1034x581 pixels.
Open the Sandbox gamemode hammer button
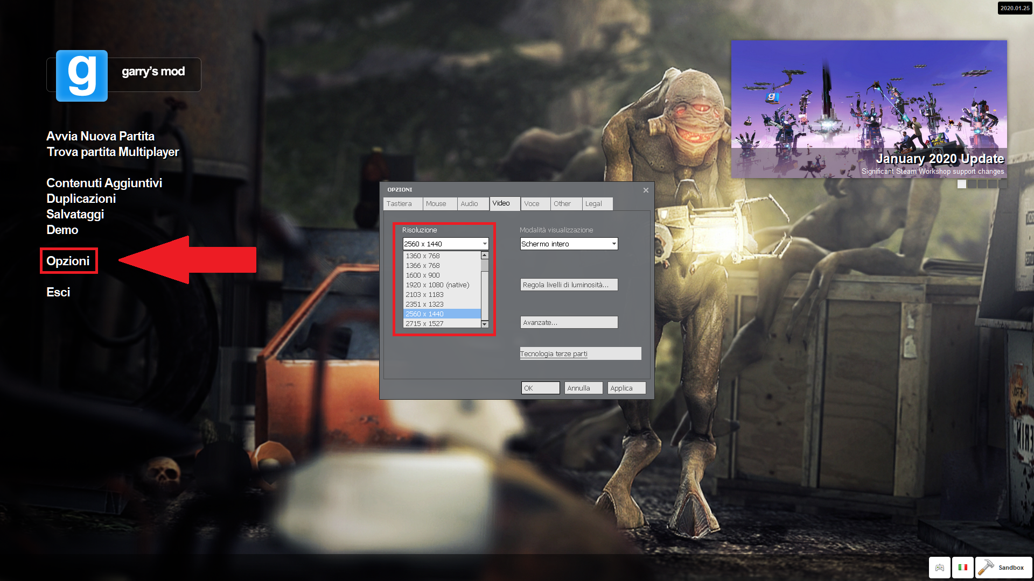click(1003, 568)
